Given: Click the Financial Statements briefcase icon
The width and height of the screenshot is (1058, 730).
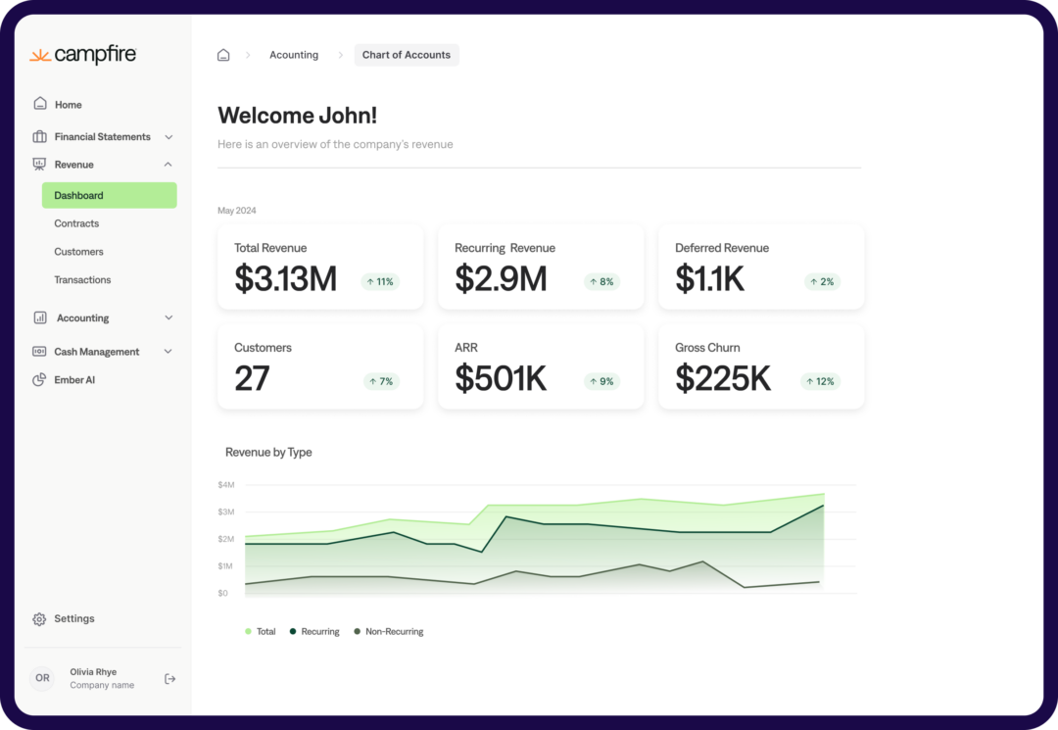Looking at the screenshot, I should pos(40,136).
